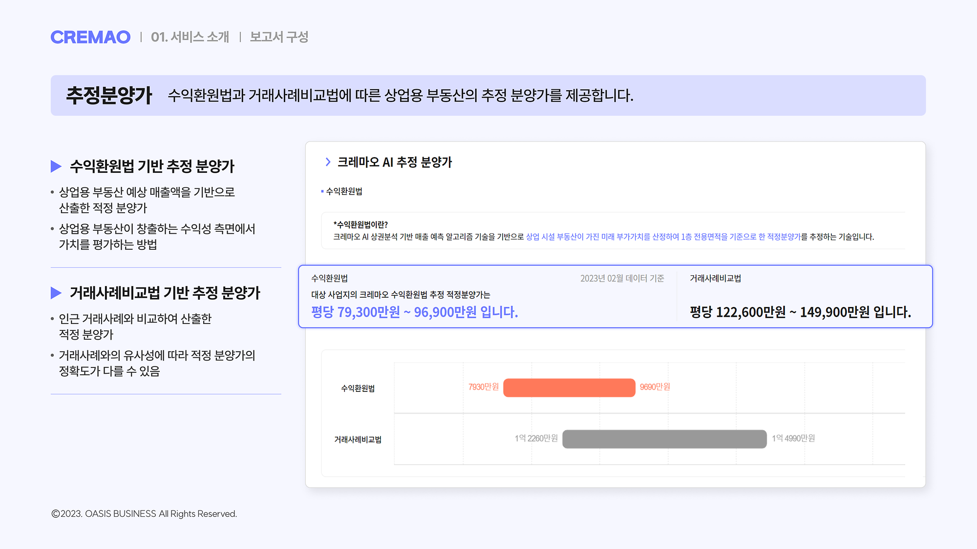Click 평당 122,600만원 ~ 149,900만원 price text
The height and width of the screenshot is (549, 977).
point(800,312)
